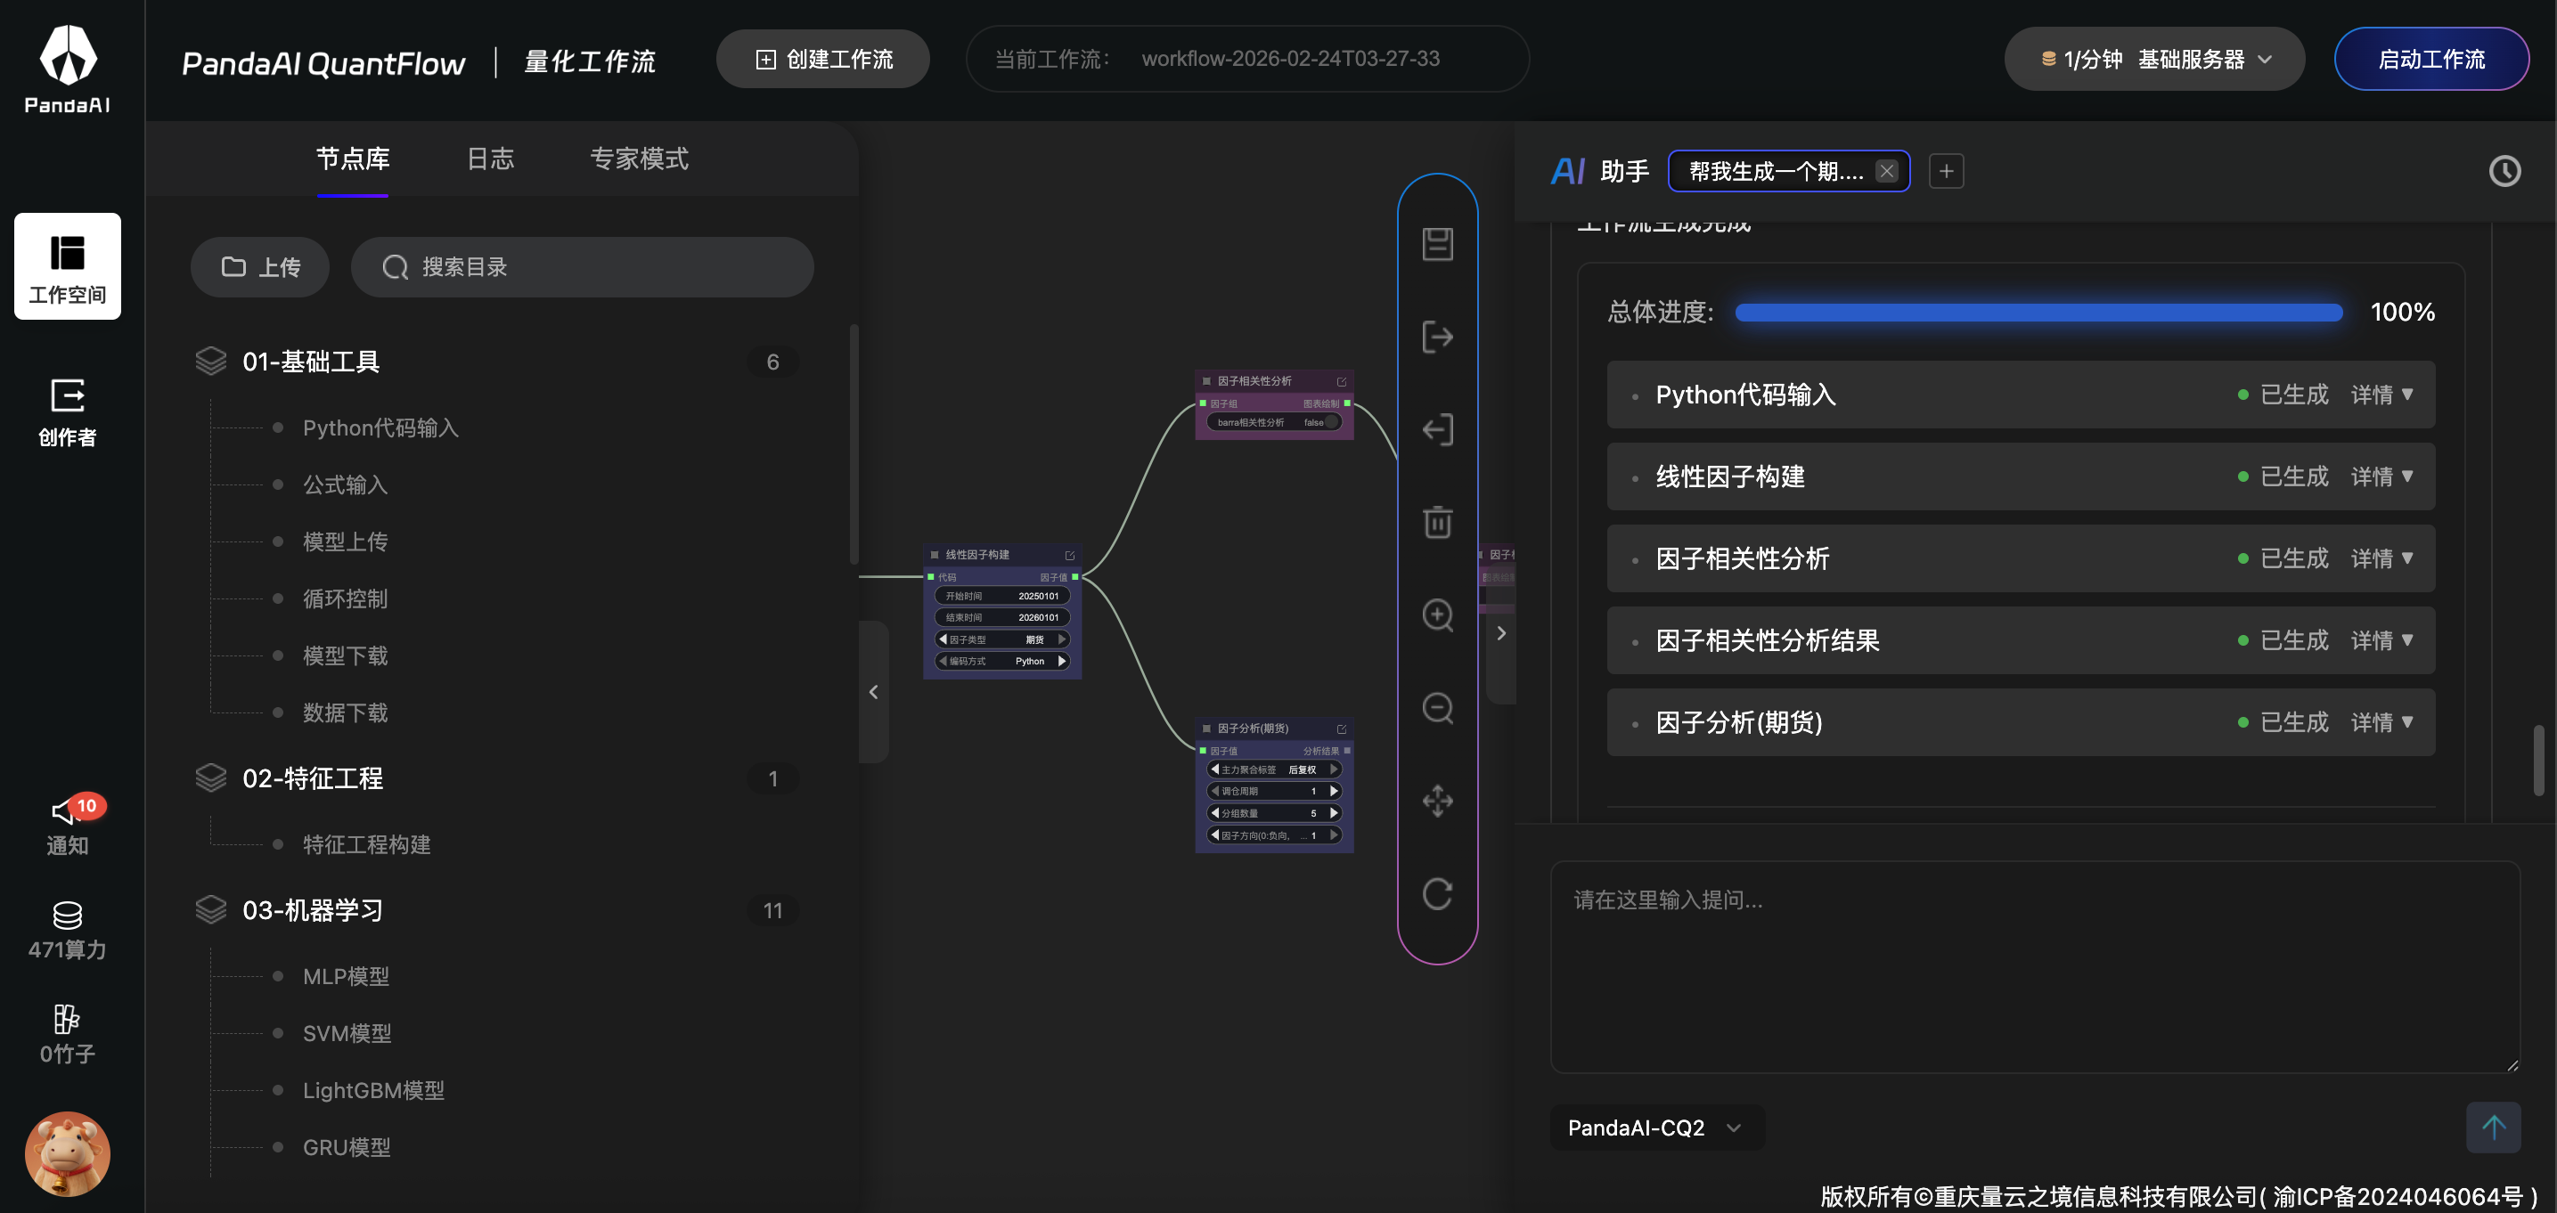Viewport: 2557px width, 1213px height.
Task: Toggle the barra相关性分析 false switch
Action: click(1330, 422)
